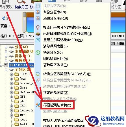Screen dimensions: 126x127
Task: Select the scpt folder
Action: click(23, 120)
